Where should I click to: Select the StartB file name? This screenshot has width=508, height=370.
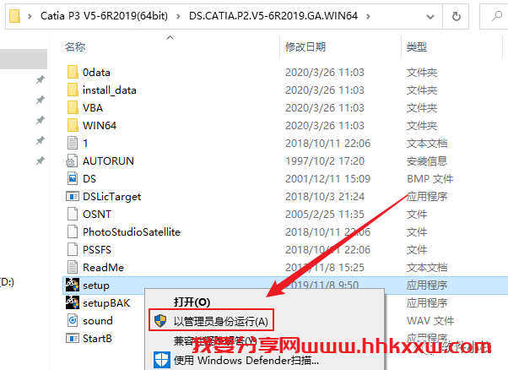[97, 339]
